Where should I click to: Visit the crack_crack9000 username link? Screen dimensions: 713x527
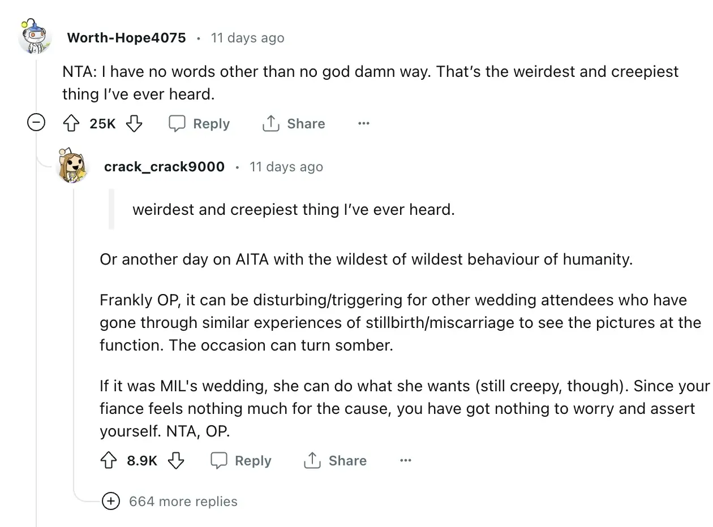click(x=164, y=167)
